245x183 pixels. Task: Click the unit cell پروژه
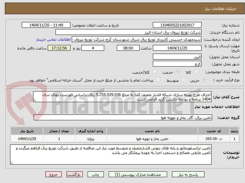click(91, 139)
